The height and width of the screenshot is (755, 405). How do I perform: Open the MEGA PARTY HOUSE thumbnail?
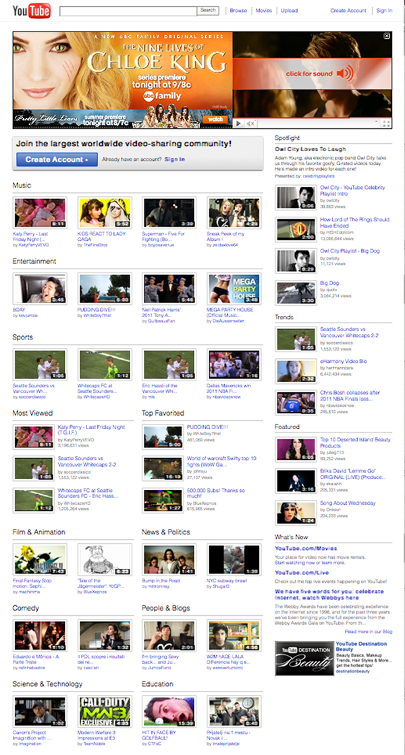(x=234, y=289)
